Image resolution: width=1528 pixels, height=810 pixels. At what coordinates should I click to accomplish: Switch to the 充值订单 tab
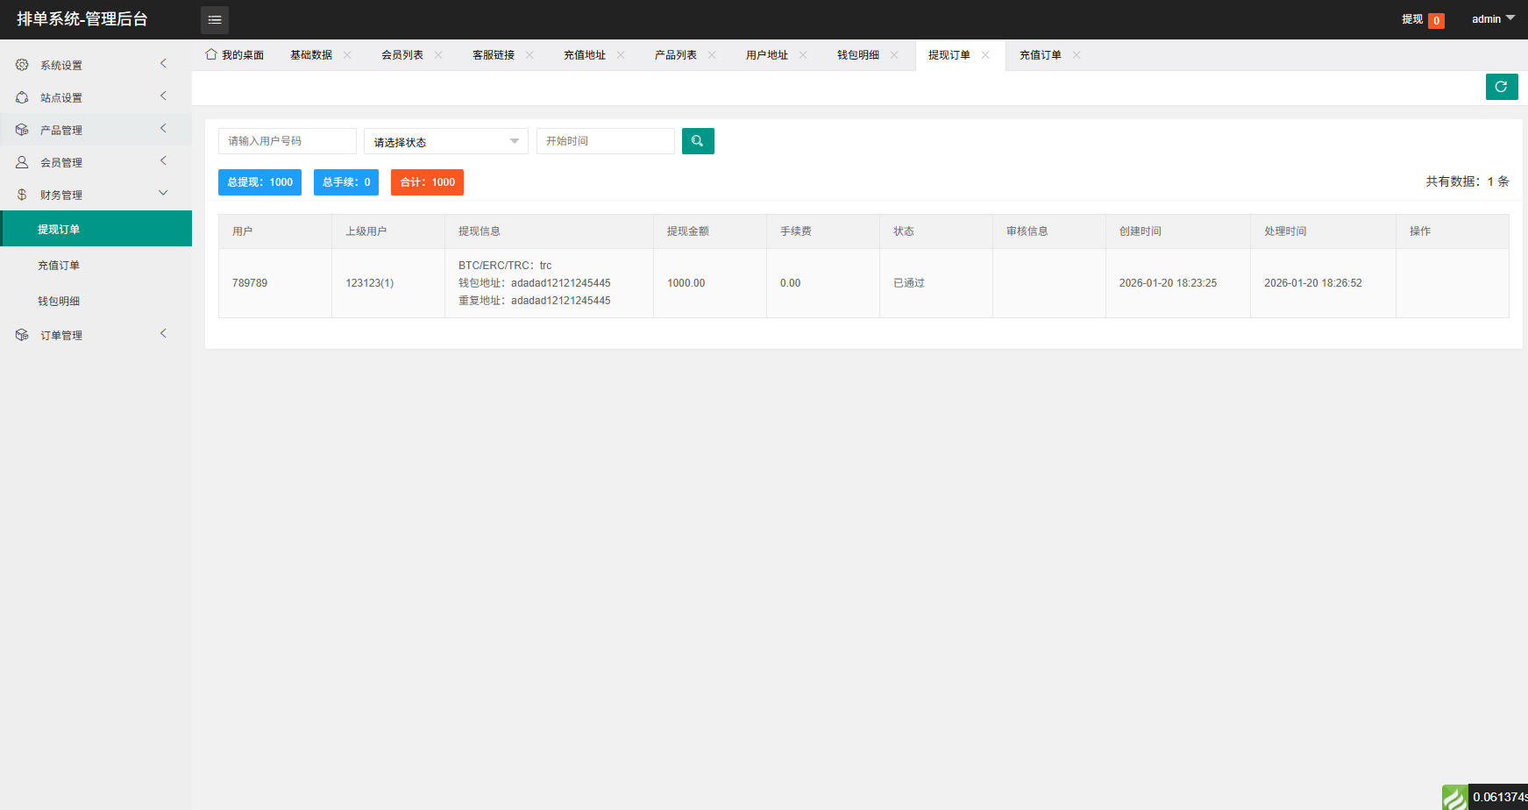(x=1040, y=55)
